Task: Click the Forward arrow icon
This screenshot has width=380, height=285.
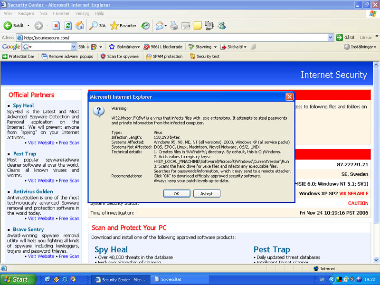Action: coord(38,26)
